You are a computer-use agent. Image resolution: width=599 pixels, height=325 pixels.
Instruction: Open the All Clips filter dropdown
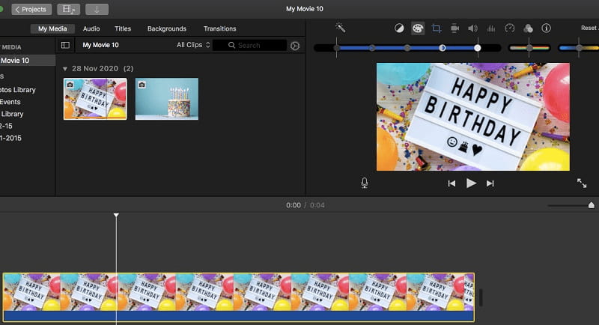point(193,45)
